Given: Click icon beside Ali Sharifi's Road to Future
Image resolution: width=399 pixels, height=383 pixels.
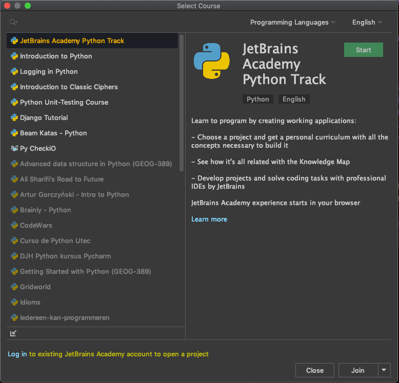Looking at the screenshot, I should pyautogui.click(x=14, y=179).
